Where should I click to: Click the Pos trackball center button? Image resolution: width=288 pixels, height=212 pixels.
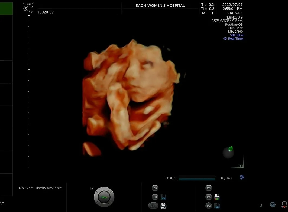(x=104, y=197)
